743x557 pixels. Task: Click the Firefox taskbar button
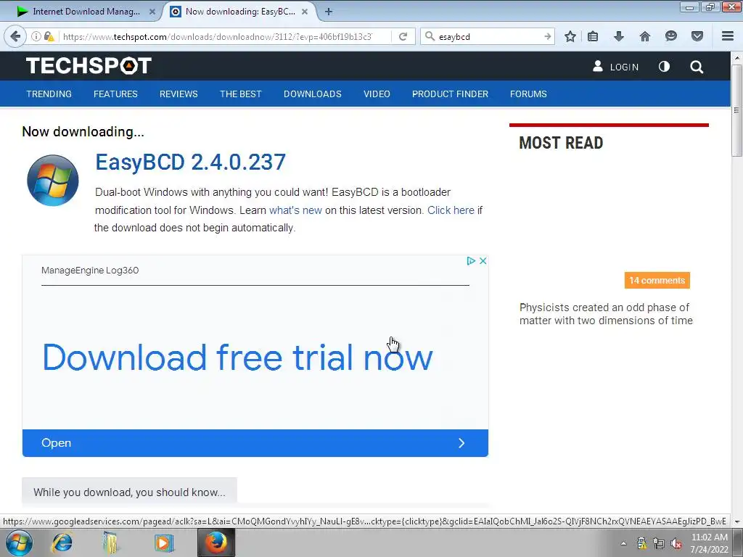tap(216, 542)
